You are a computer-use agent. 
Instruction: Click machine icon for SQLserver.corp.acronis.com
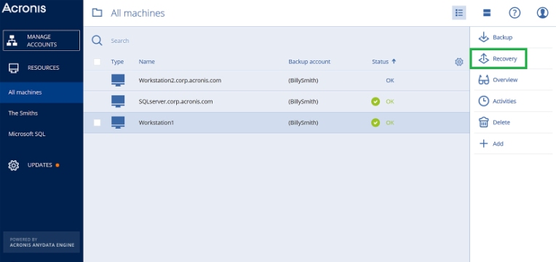(x=118, y=101)
